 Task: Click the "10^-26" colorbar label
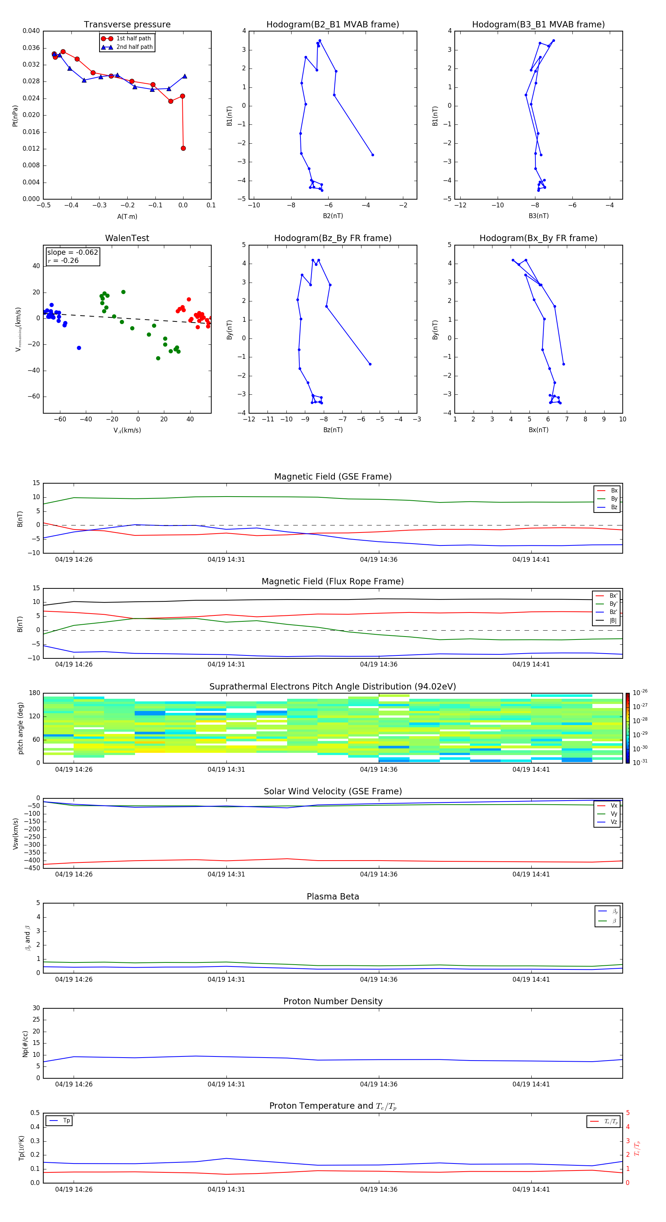click(x=640, y=692)
